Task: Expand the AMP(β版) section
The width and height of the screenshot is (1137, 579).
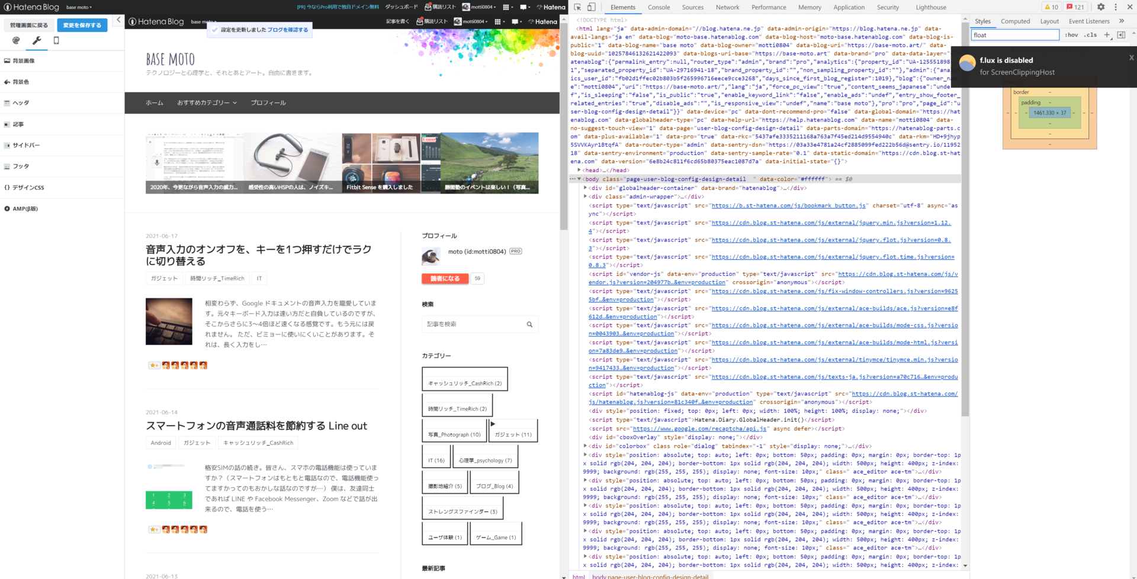Action: pyautogui.click(x=62, y=208)
